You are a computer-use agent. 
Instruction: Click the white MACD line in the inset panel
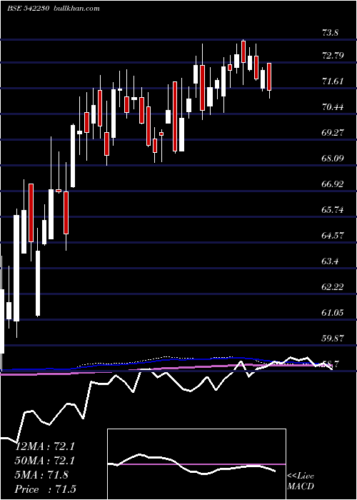[191, 464]
